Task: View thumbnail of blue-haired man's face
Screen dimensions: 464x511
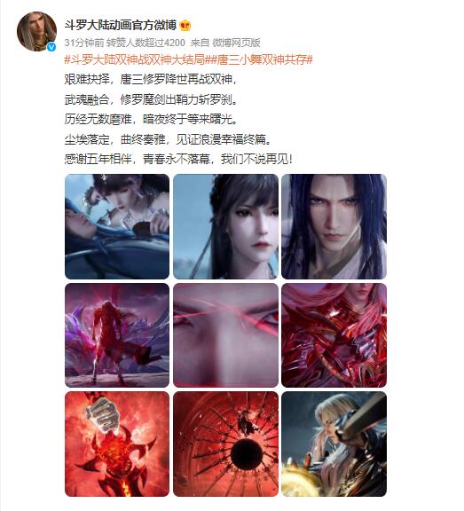Action: pos(334,226)
